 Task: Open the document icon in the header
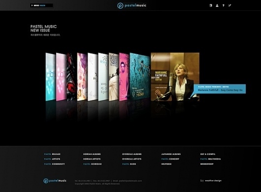click(211, 5)
